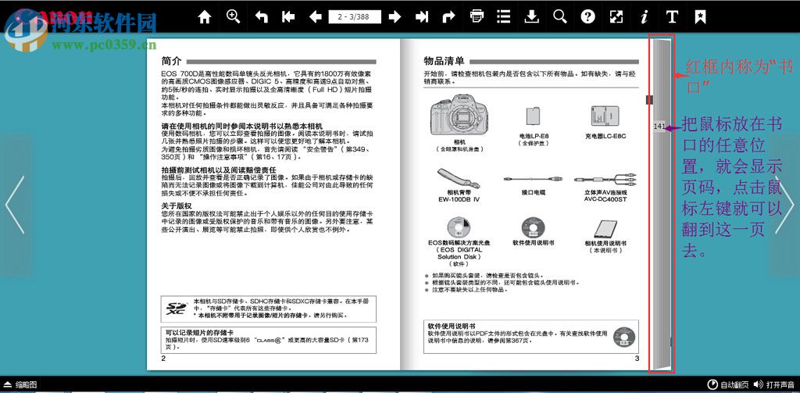
Task: Click the camera body image 相机
Action: point(459,116)
